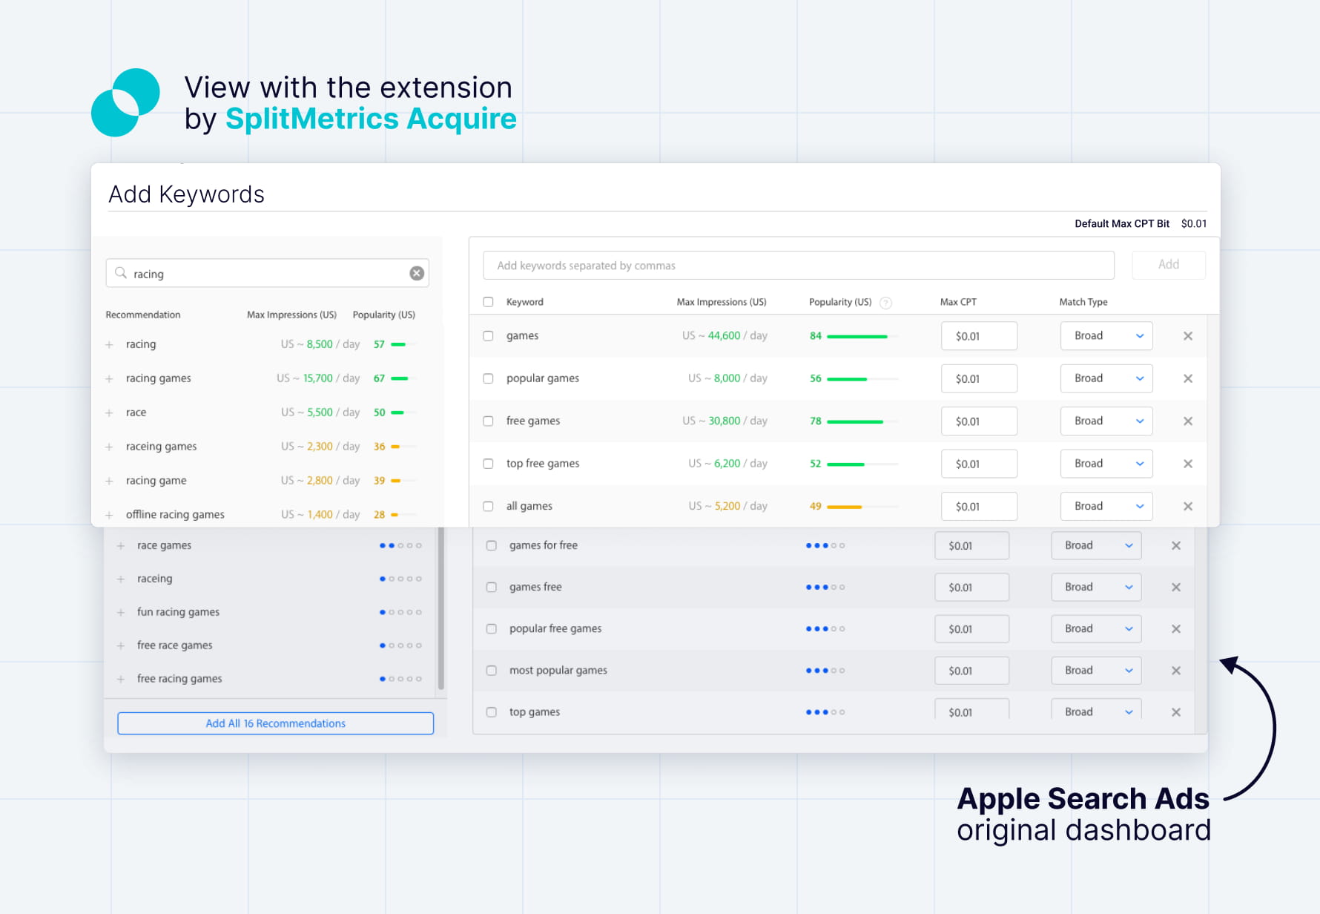Click the plus icon next to "race games"

pyautogui.click(x=121, y=545)
